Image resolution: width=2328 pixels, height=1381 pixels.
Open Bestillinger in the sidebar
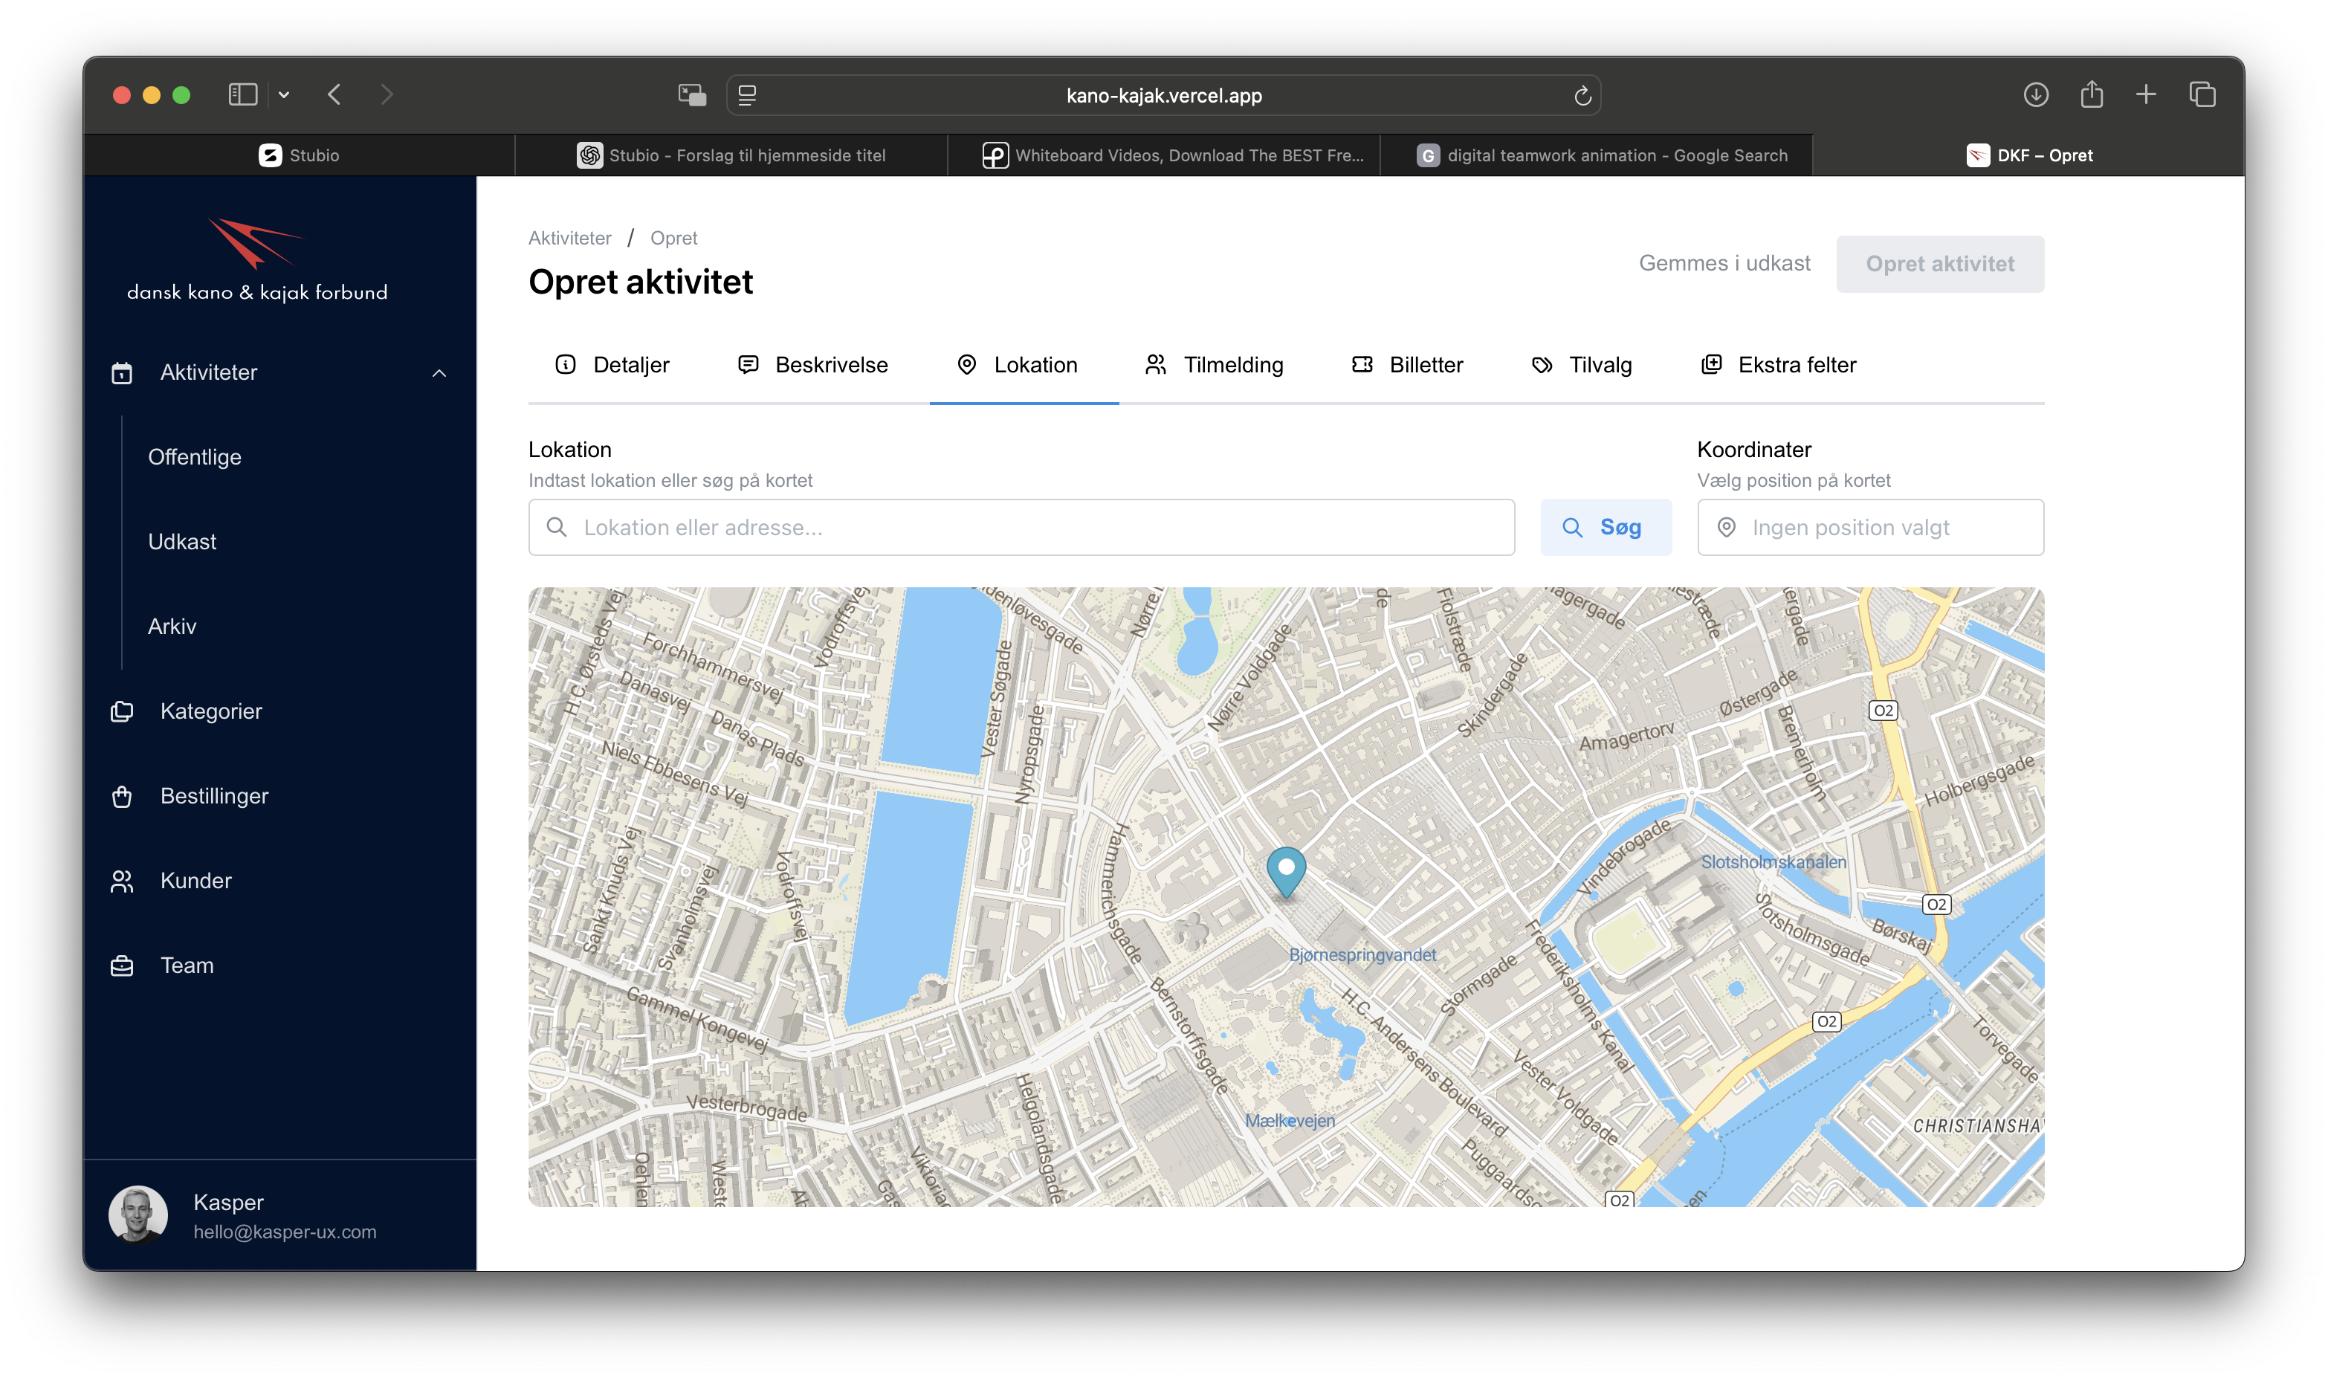tap(214, 795)
